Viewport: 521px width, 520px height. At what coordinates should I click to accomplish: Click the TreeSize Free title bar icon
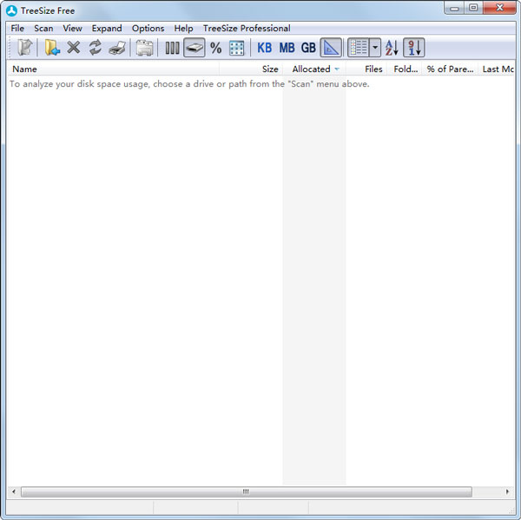pos(11,10)
